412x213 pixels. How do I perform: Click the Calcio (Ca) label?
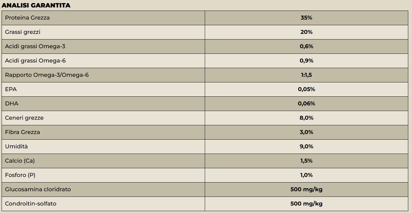[x=20, y=161]
